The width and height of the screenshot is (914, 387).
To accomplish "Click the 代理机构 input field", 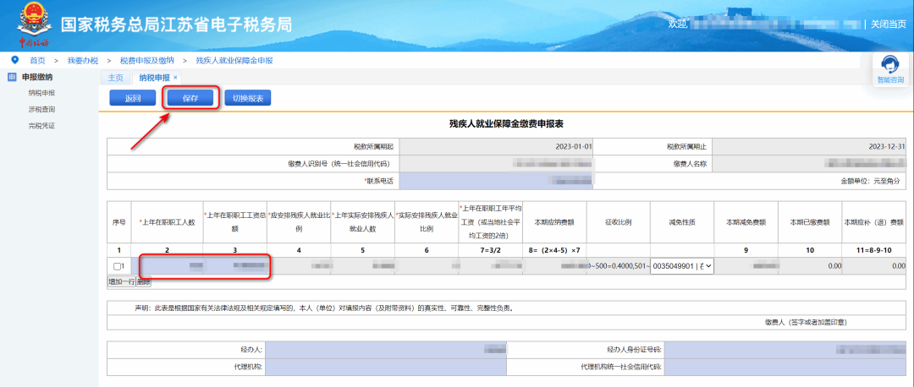I will (386, 368).
